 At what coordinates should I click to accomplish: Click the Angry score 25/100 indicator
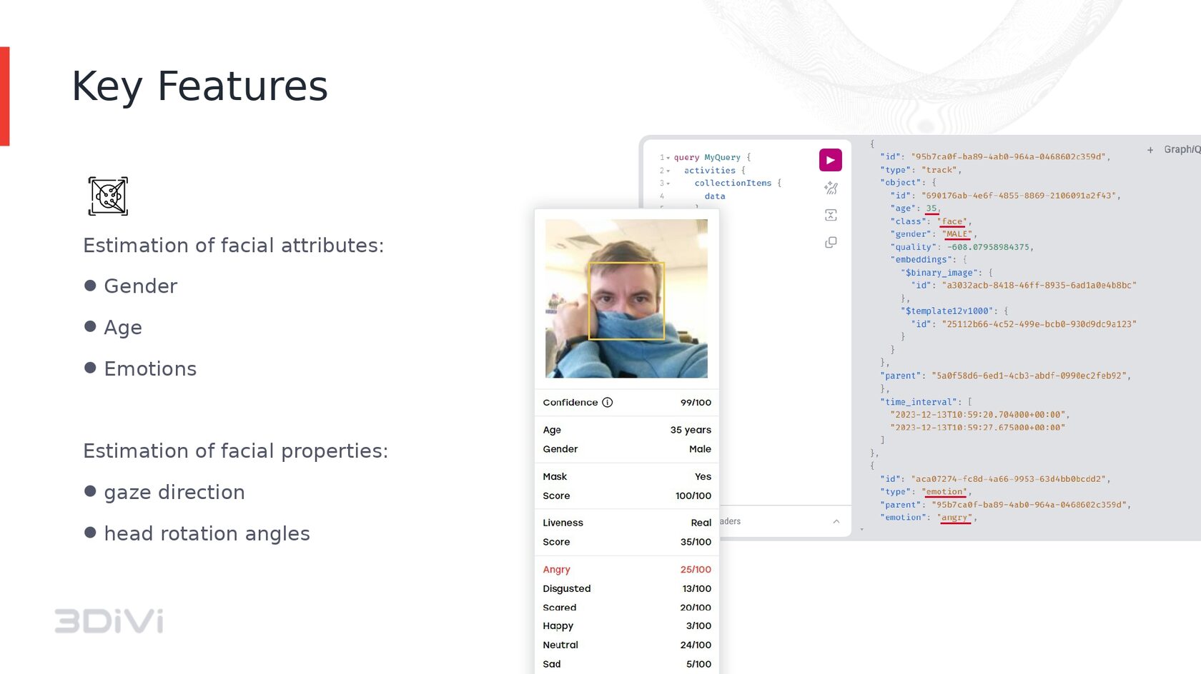pyautogui.click(x=695, y=569)
